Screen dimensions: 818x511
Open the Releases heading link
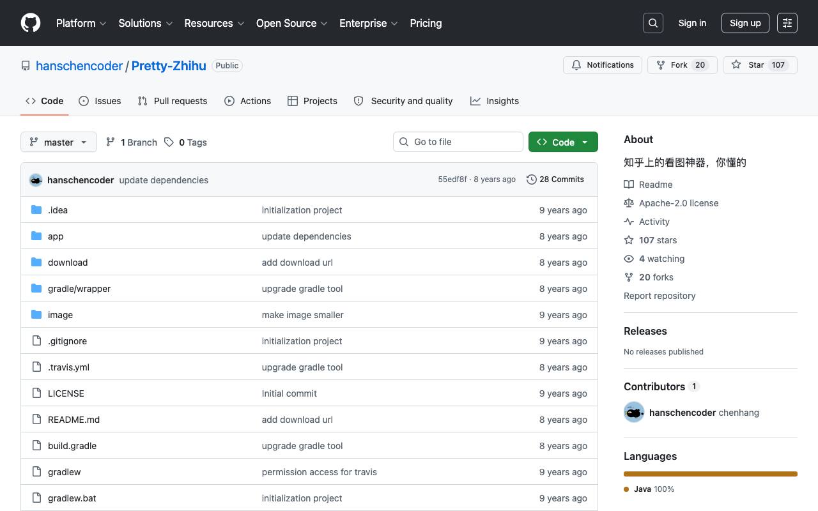[x=645, y=331]
